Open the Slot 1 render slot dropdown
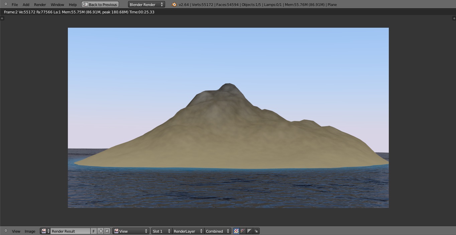Image resolution: width=456 pixels, height=235 pixels. [x=161, y=231]
